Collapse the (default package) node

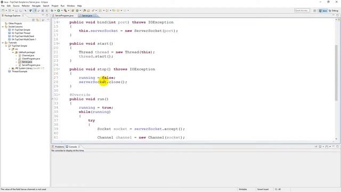(13, 52)
